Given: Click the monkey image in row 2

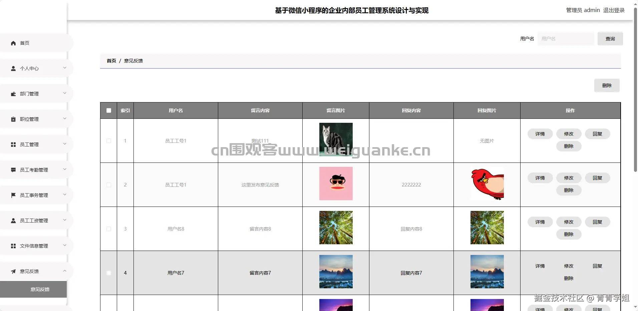Looking at the screenshot, I should [x=336, y=184].
